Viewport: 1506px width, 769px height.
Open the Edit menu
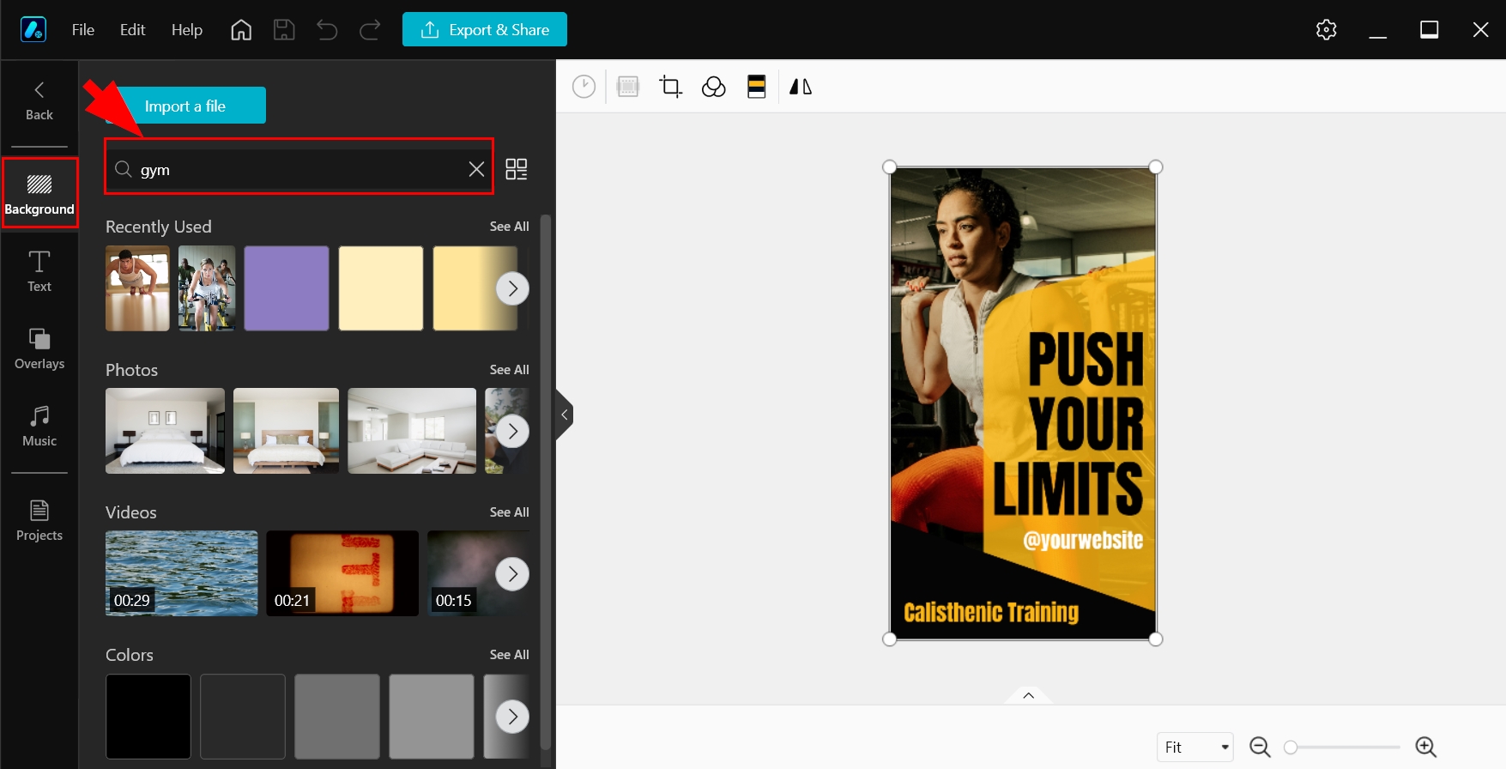tap(132, 30)
